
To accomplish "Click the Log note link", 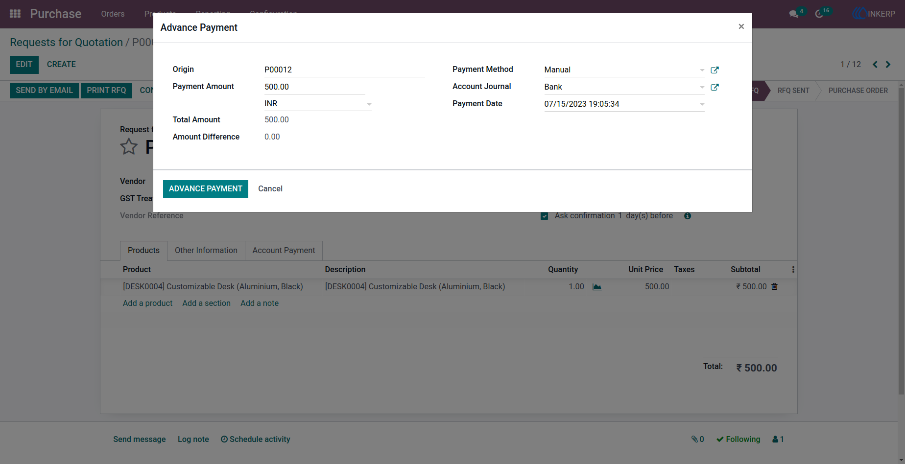I will pyautogui.click(x=193, y=440).
